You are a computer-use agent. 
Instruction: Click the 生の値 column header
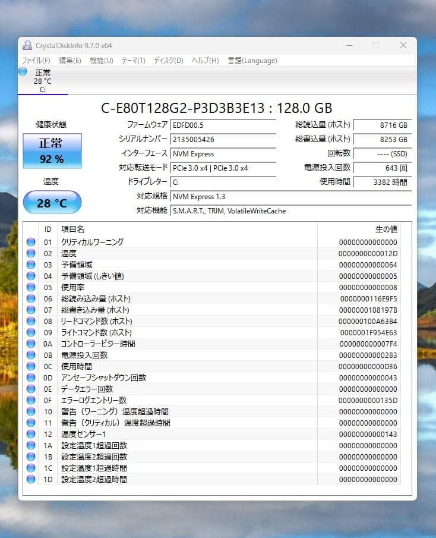coord(359,229)
